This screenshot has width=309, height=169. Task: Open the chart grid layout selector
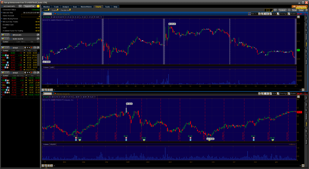267,10
